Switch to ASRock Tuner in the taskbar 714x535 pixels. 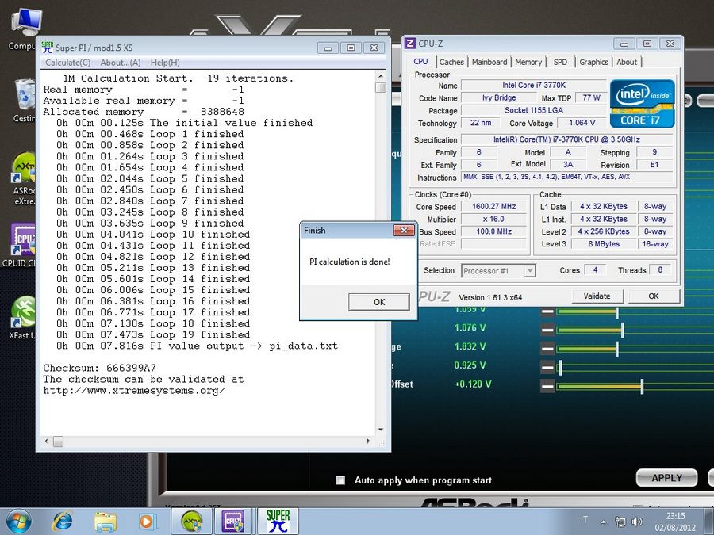pos(192,522)
